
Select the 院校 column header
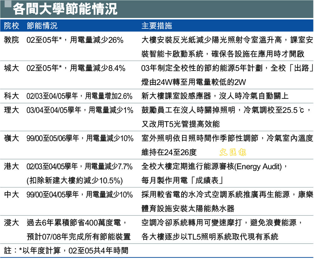tap(12, 26)
